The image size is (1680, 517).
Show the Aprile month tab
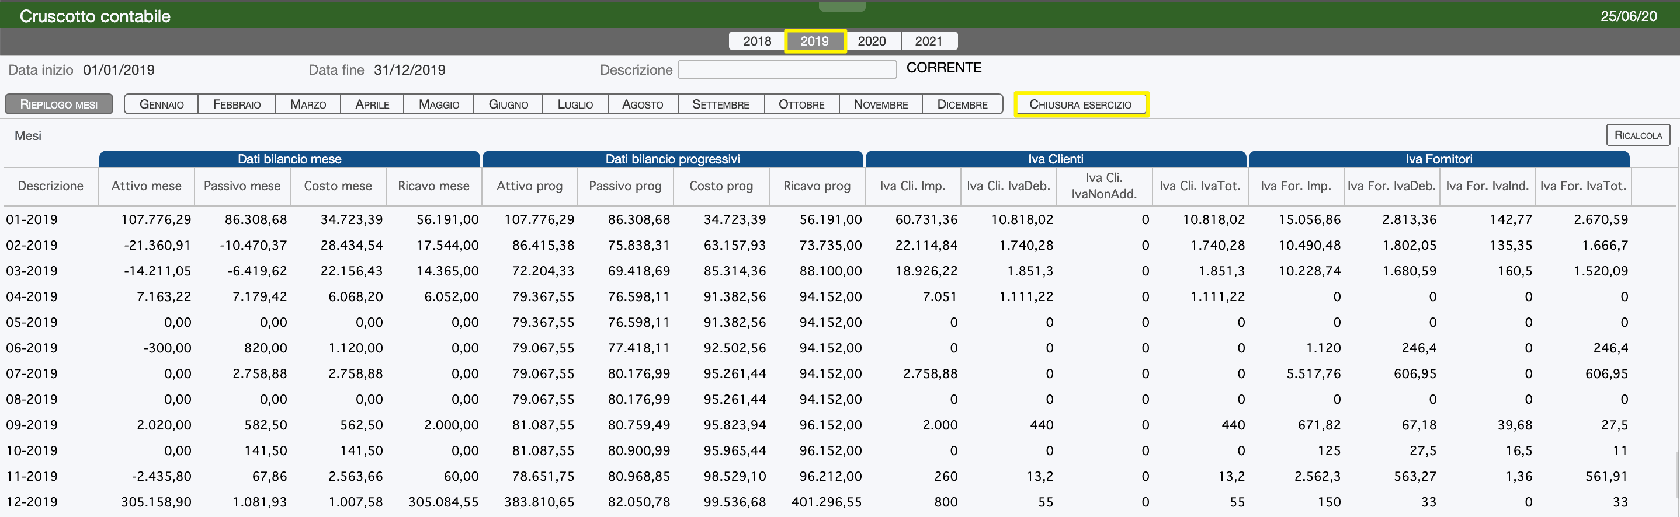click(372, 104)
